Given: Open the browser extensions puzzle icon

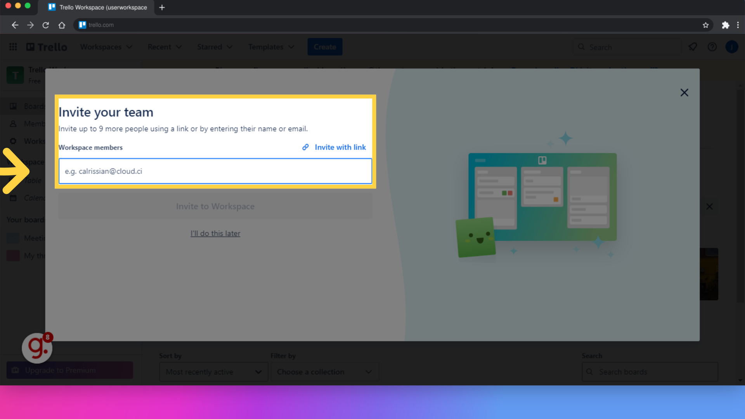Looking at the screenshot, I should [x=725, y=25].
